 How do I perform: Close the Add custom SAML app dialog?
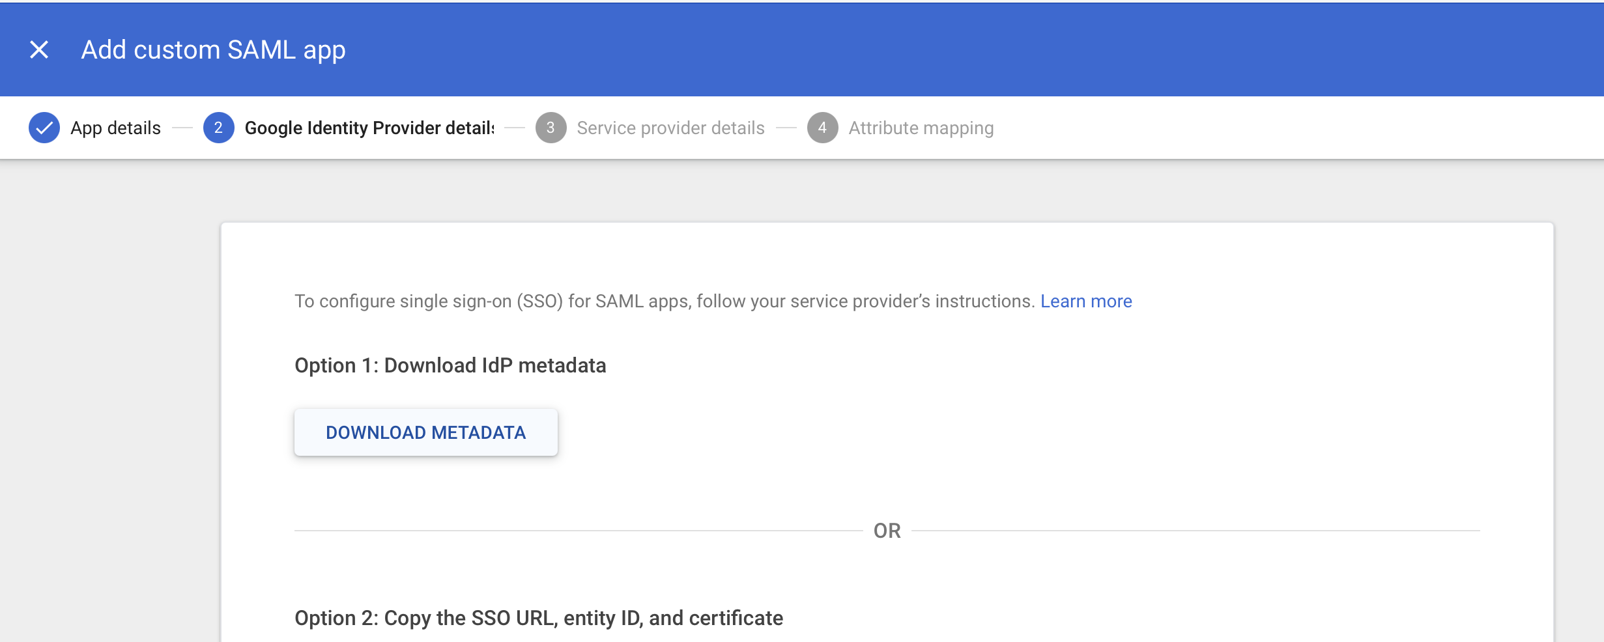[x=39, y=49]
